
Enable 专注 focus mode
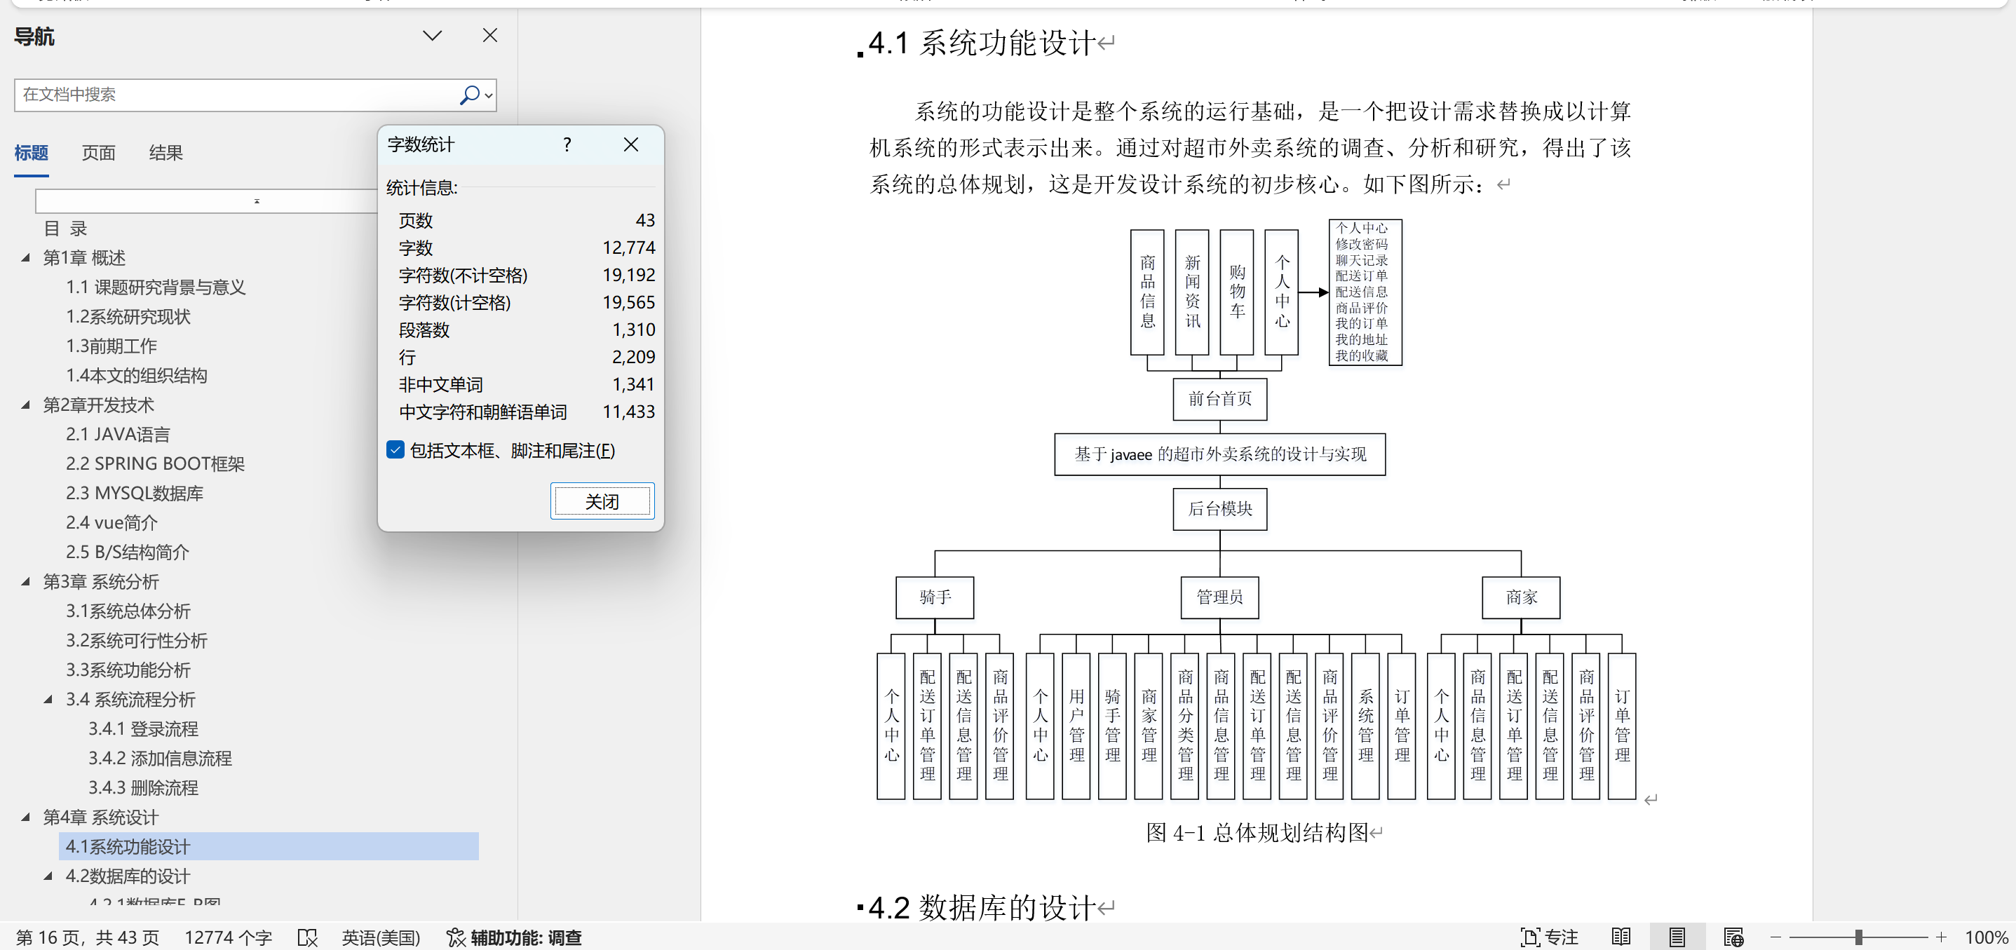[1549, 937]
